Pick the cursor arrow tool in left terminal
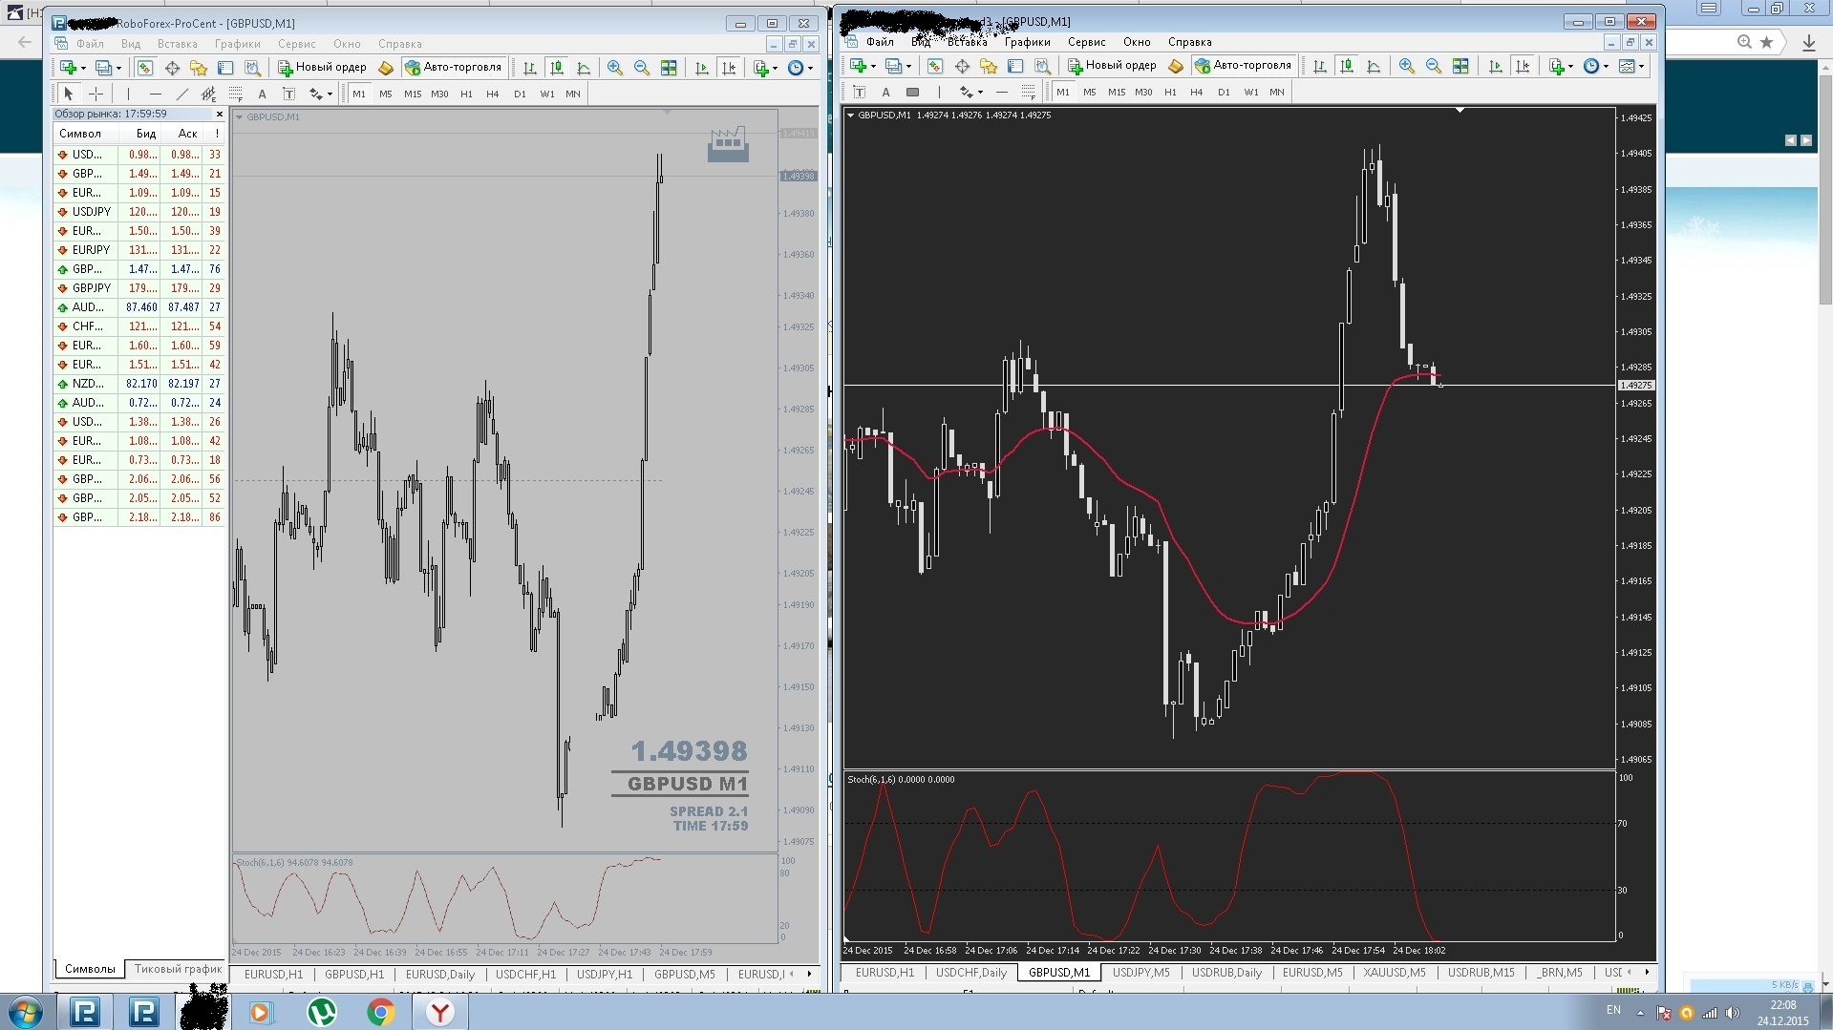The height and width of the screenshot is (1030, 1833). pyautogui.click(x=68, y=94)
